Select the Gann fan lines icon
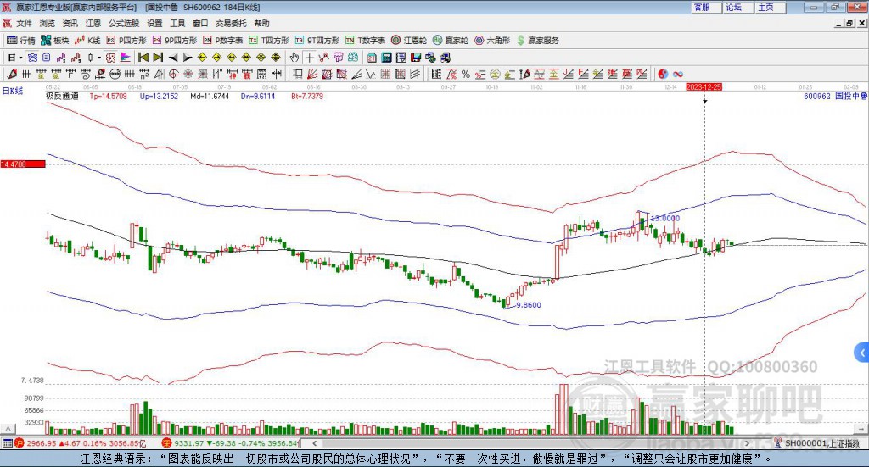869x467 pixels. coord(312,74)
